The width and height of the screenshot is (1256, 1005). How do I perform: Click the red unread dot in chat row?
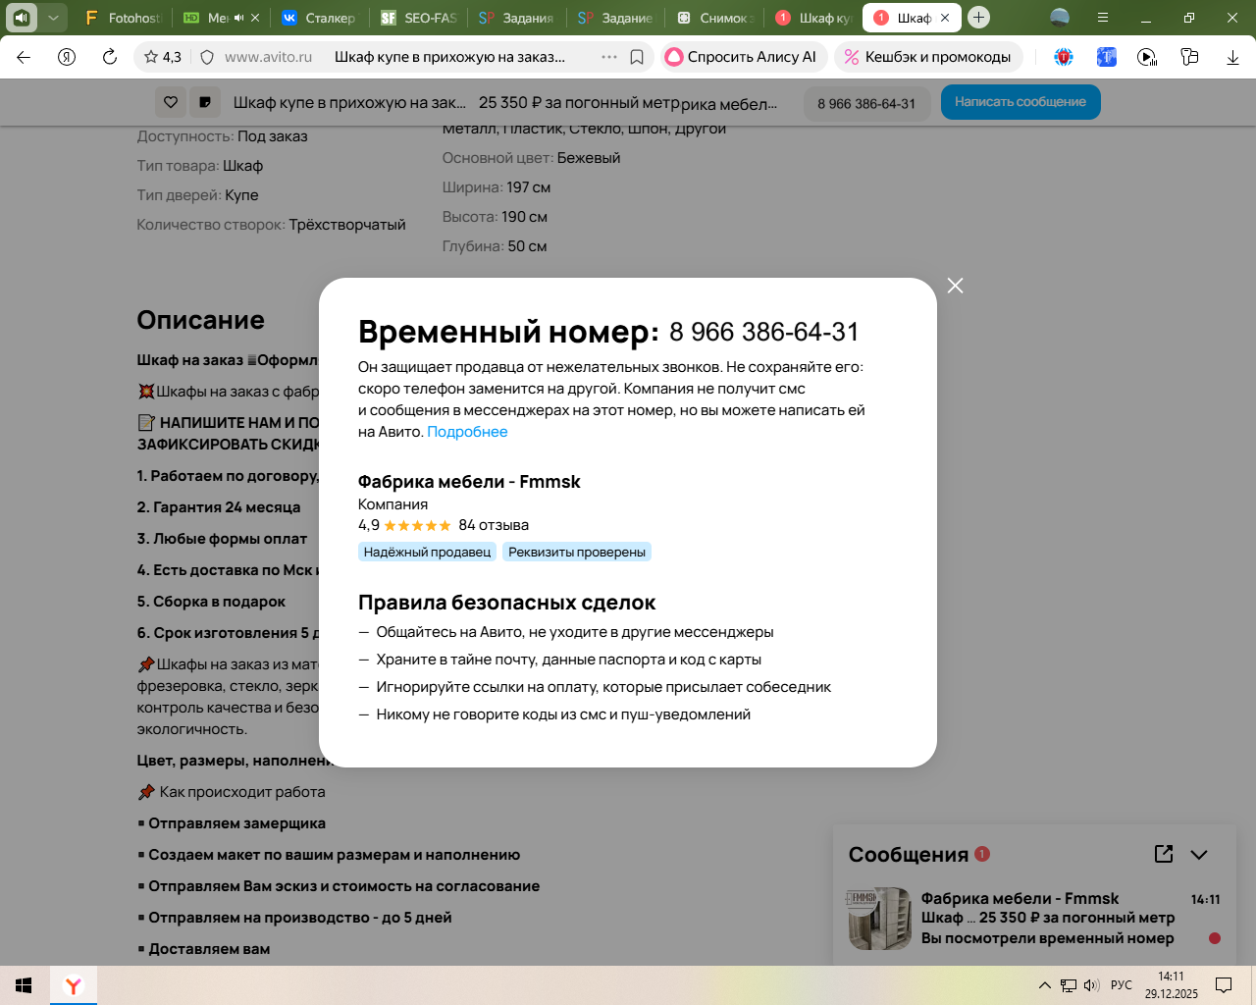pos(1215,938)
